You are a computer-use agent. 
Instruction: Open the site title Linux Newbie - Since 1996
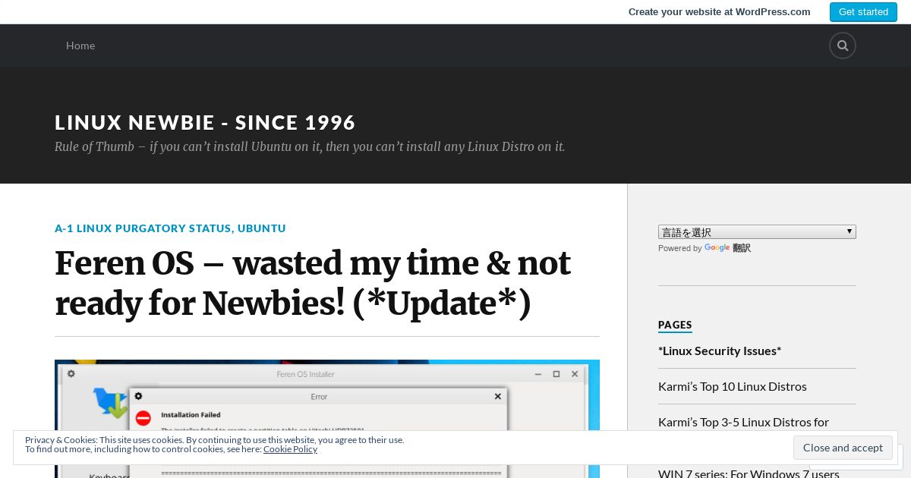(x=205, y=122)
